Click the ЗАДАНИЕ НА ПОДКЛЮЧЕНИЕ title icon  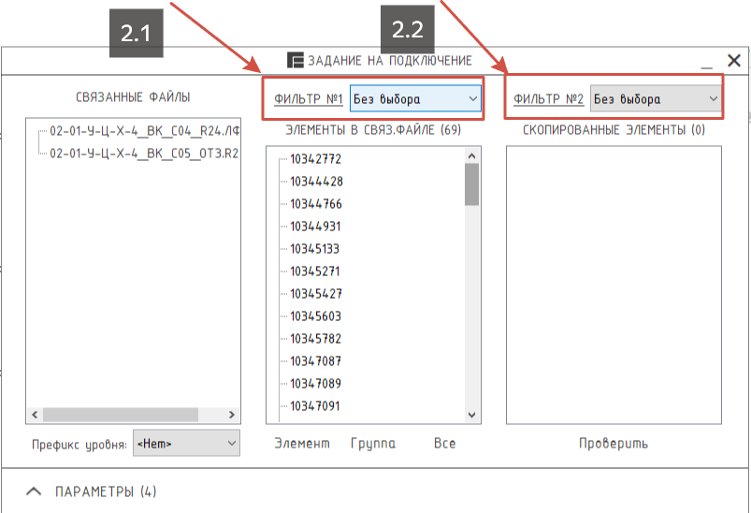(296, 61)
